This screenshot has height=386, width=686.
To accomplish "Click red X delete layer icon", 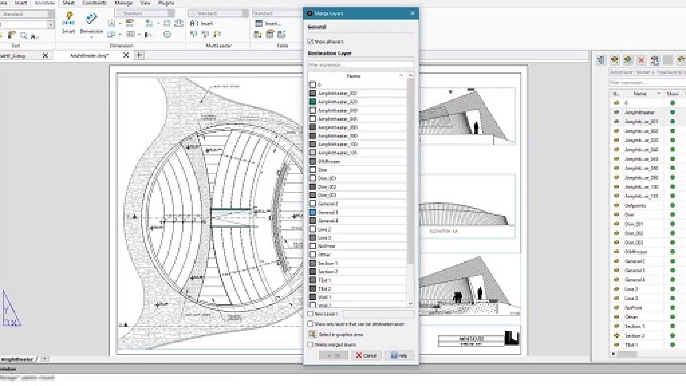I will coord(641,60).
